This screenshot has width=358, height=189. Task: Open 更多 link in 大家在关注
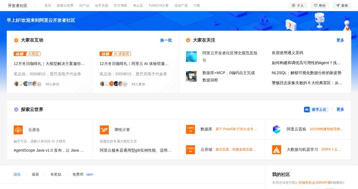point(340,40)
